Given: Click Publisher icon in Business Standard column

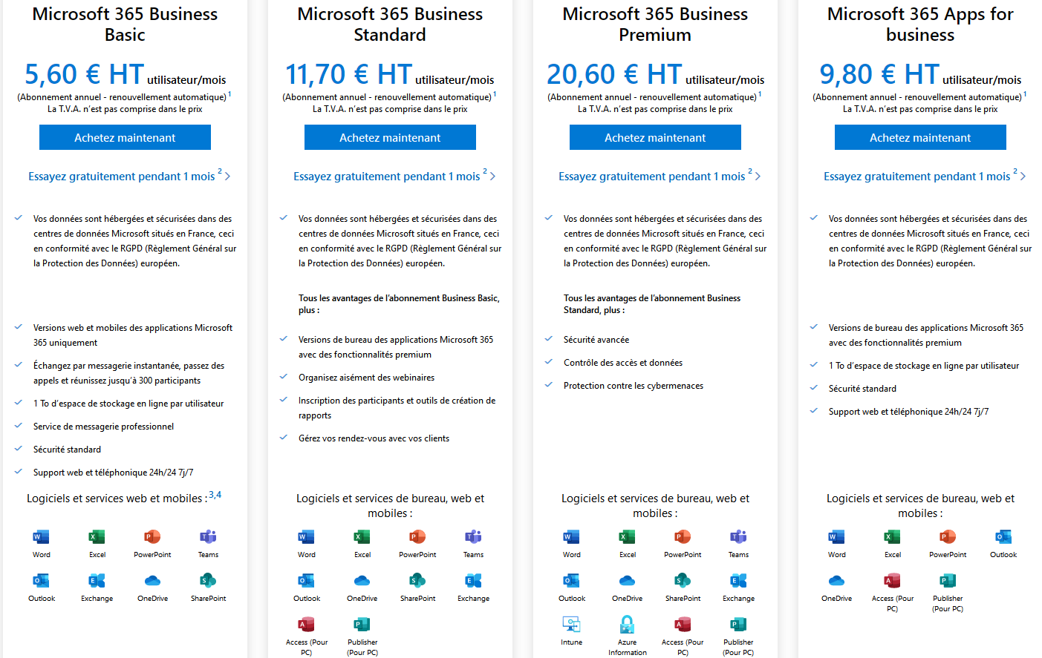Looking at the screenshot, I should tap(362, 625).
